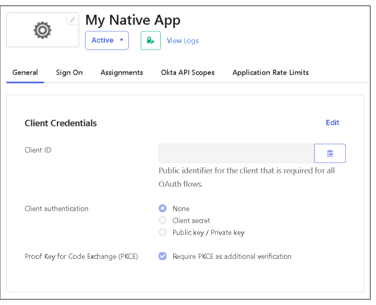Go to the Okta API Scopes tab

tap(187, 73)
